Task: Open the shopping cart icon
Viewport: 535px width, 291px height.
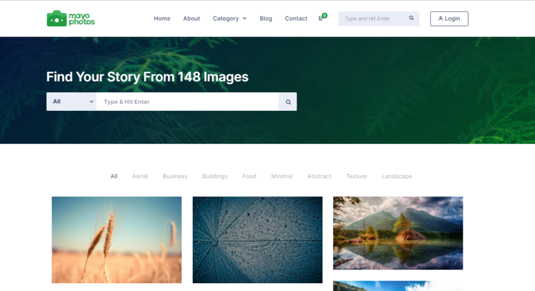Action: coord(321,18)
